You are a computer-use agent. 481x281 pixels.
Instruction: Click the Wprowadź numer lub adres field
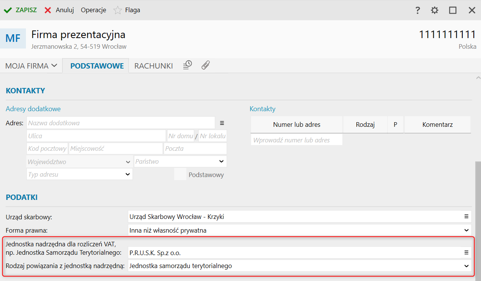pyautogui.click(x=297, y=140)
